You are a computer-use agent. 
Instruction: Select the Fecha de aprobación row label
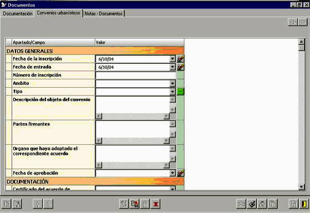click(x=35, y=173)
